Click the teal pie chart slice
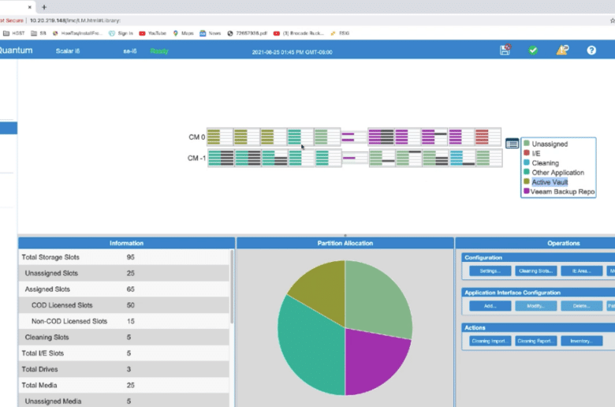This screenshot has width=615, height=407. 310,349
